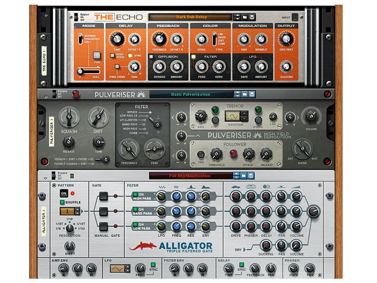Click the Dry/Wet knob on The Echo
This screenshot has height=283, width=377.
pos(286,39)
